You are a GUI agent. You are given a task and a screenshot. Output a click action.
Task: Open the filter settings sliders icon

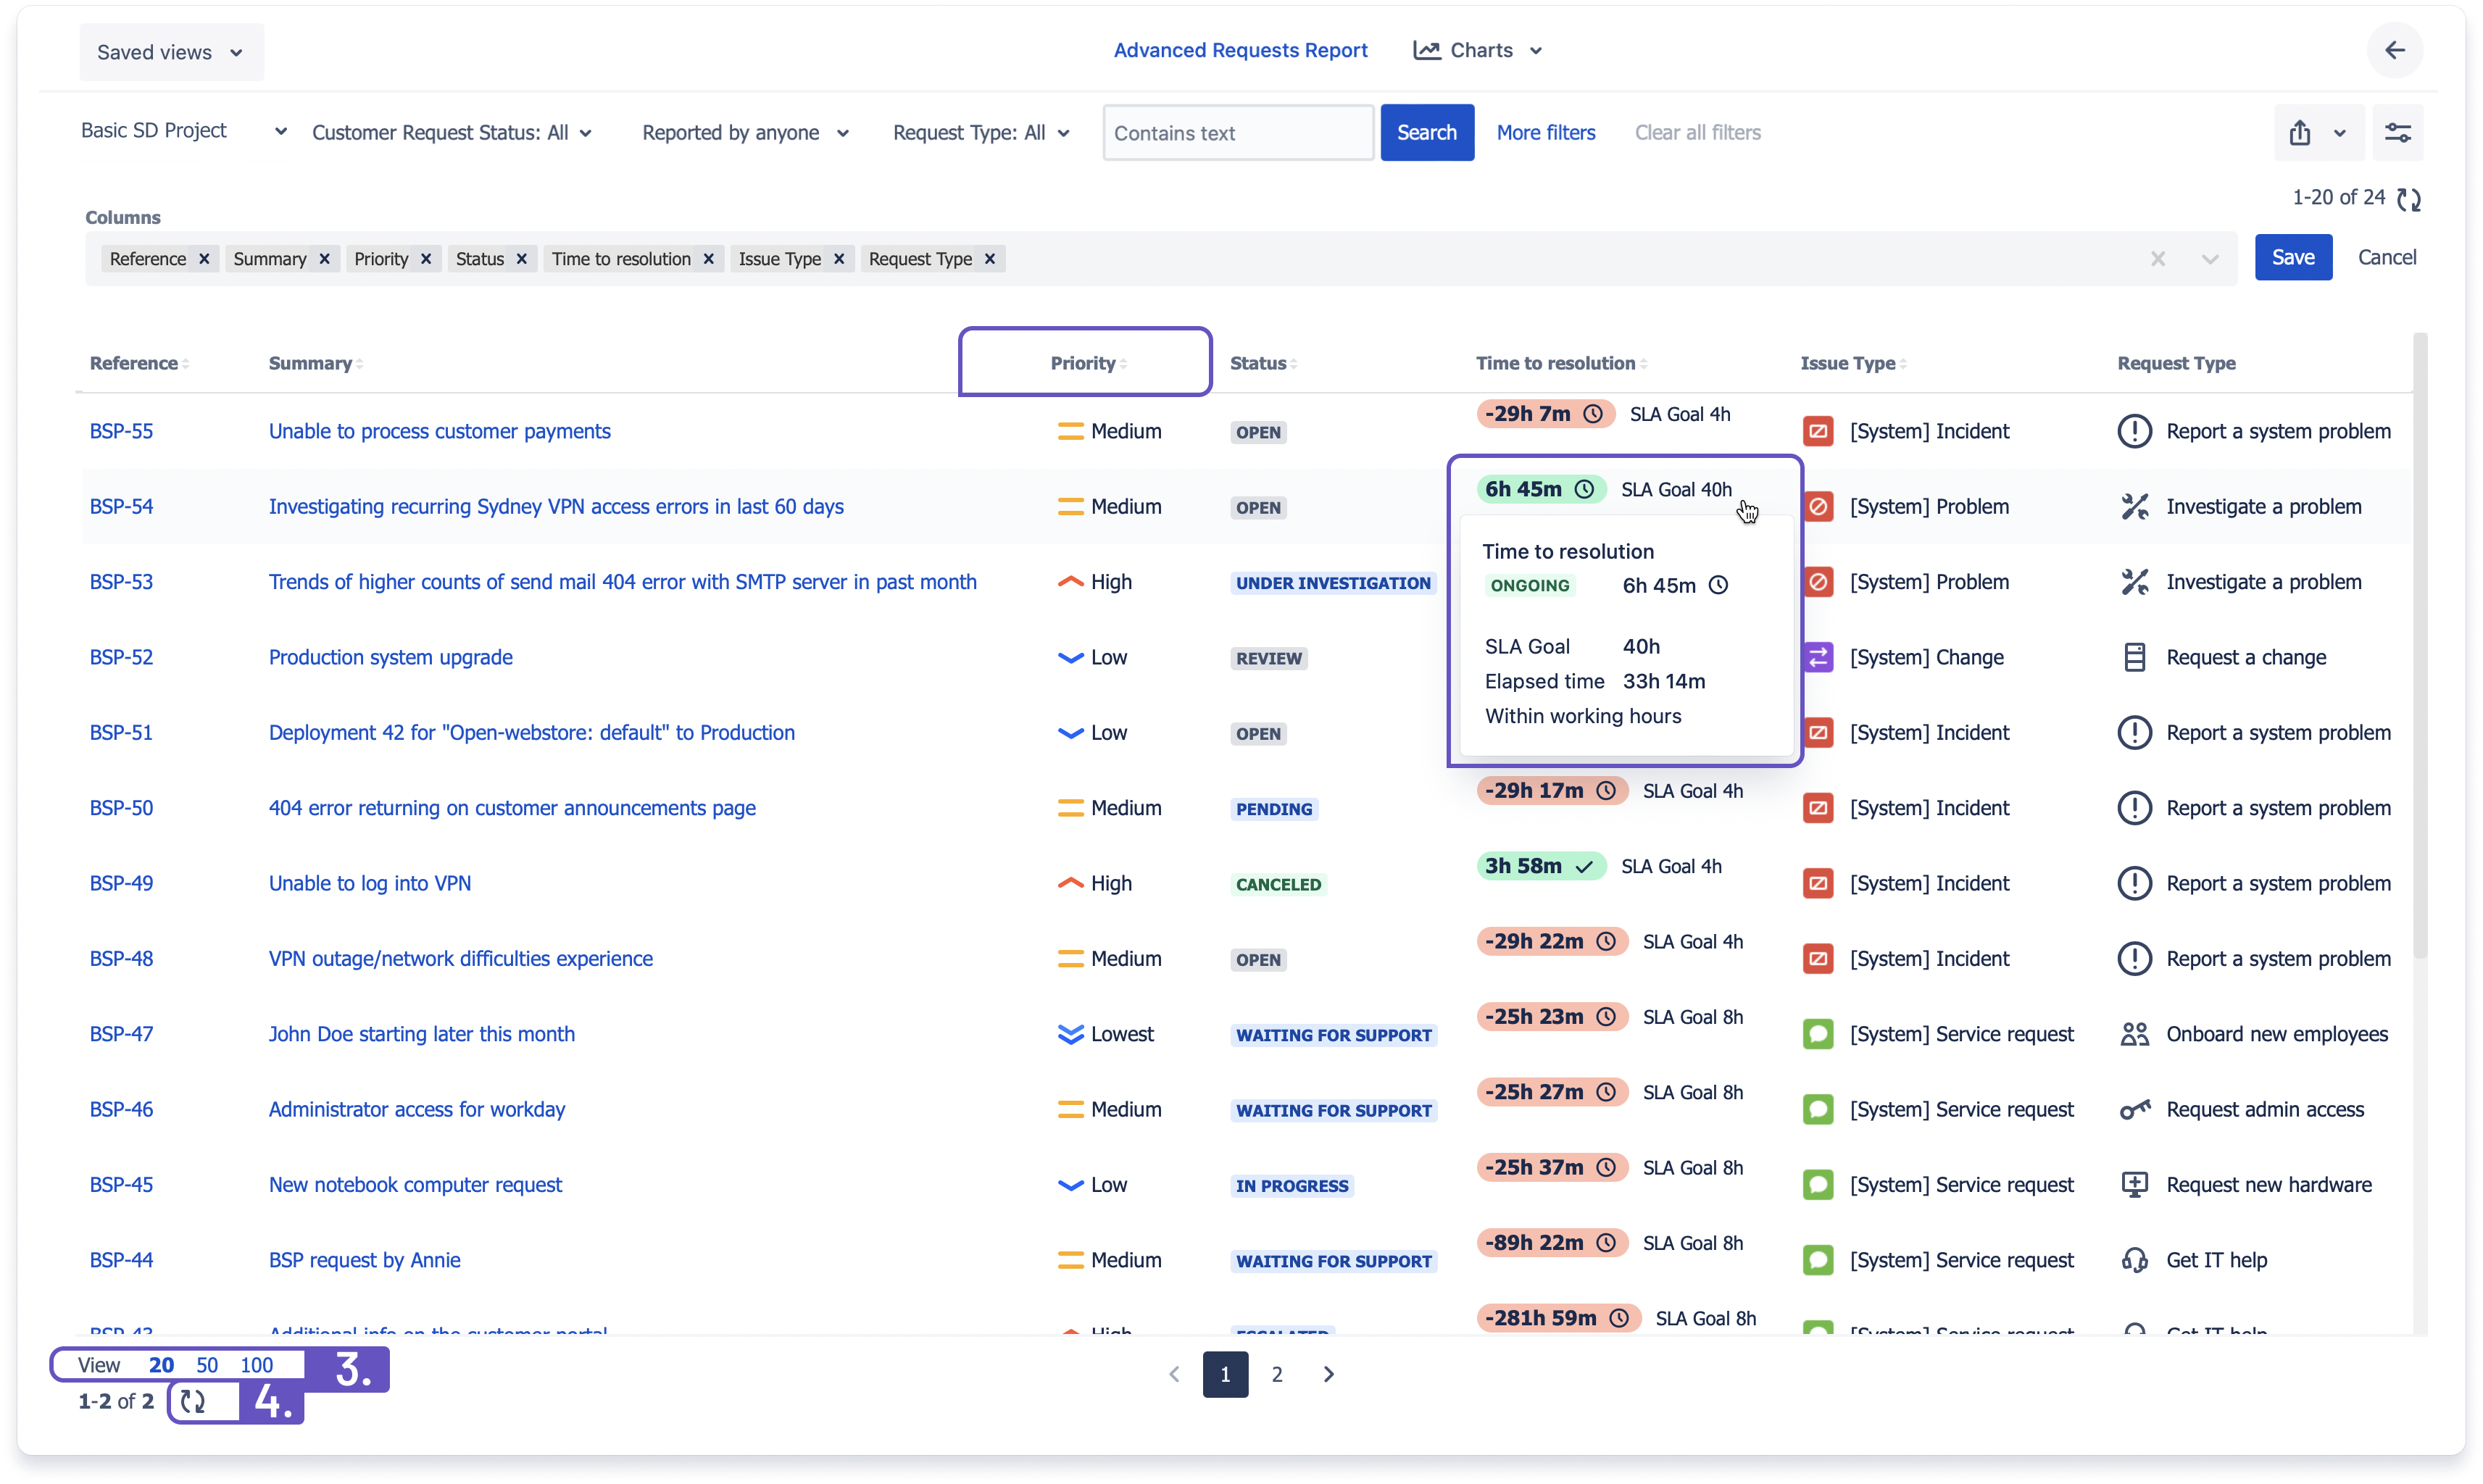click(x=2399, y=132)
